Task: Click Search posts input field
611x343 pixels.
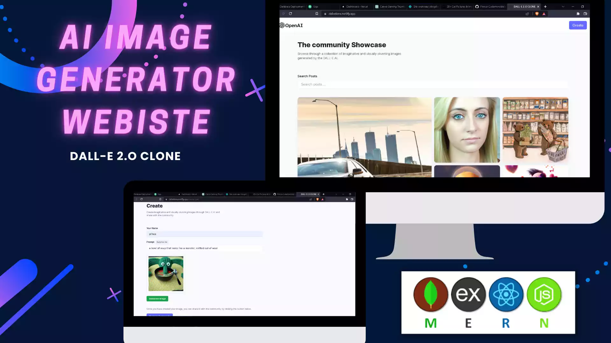Action: [433, 84]
